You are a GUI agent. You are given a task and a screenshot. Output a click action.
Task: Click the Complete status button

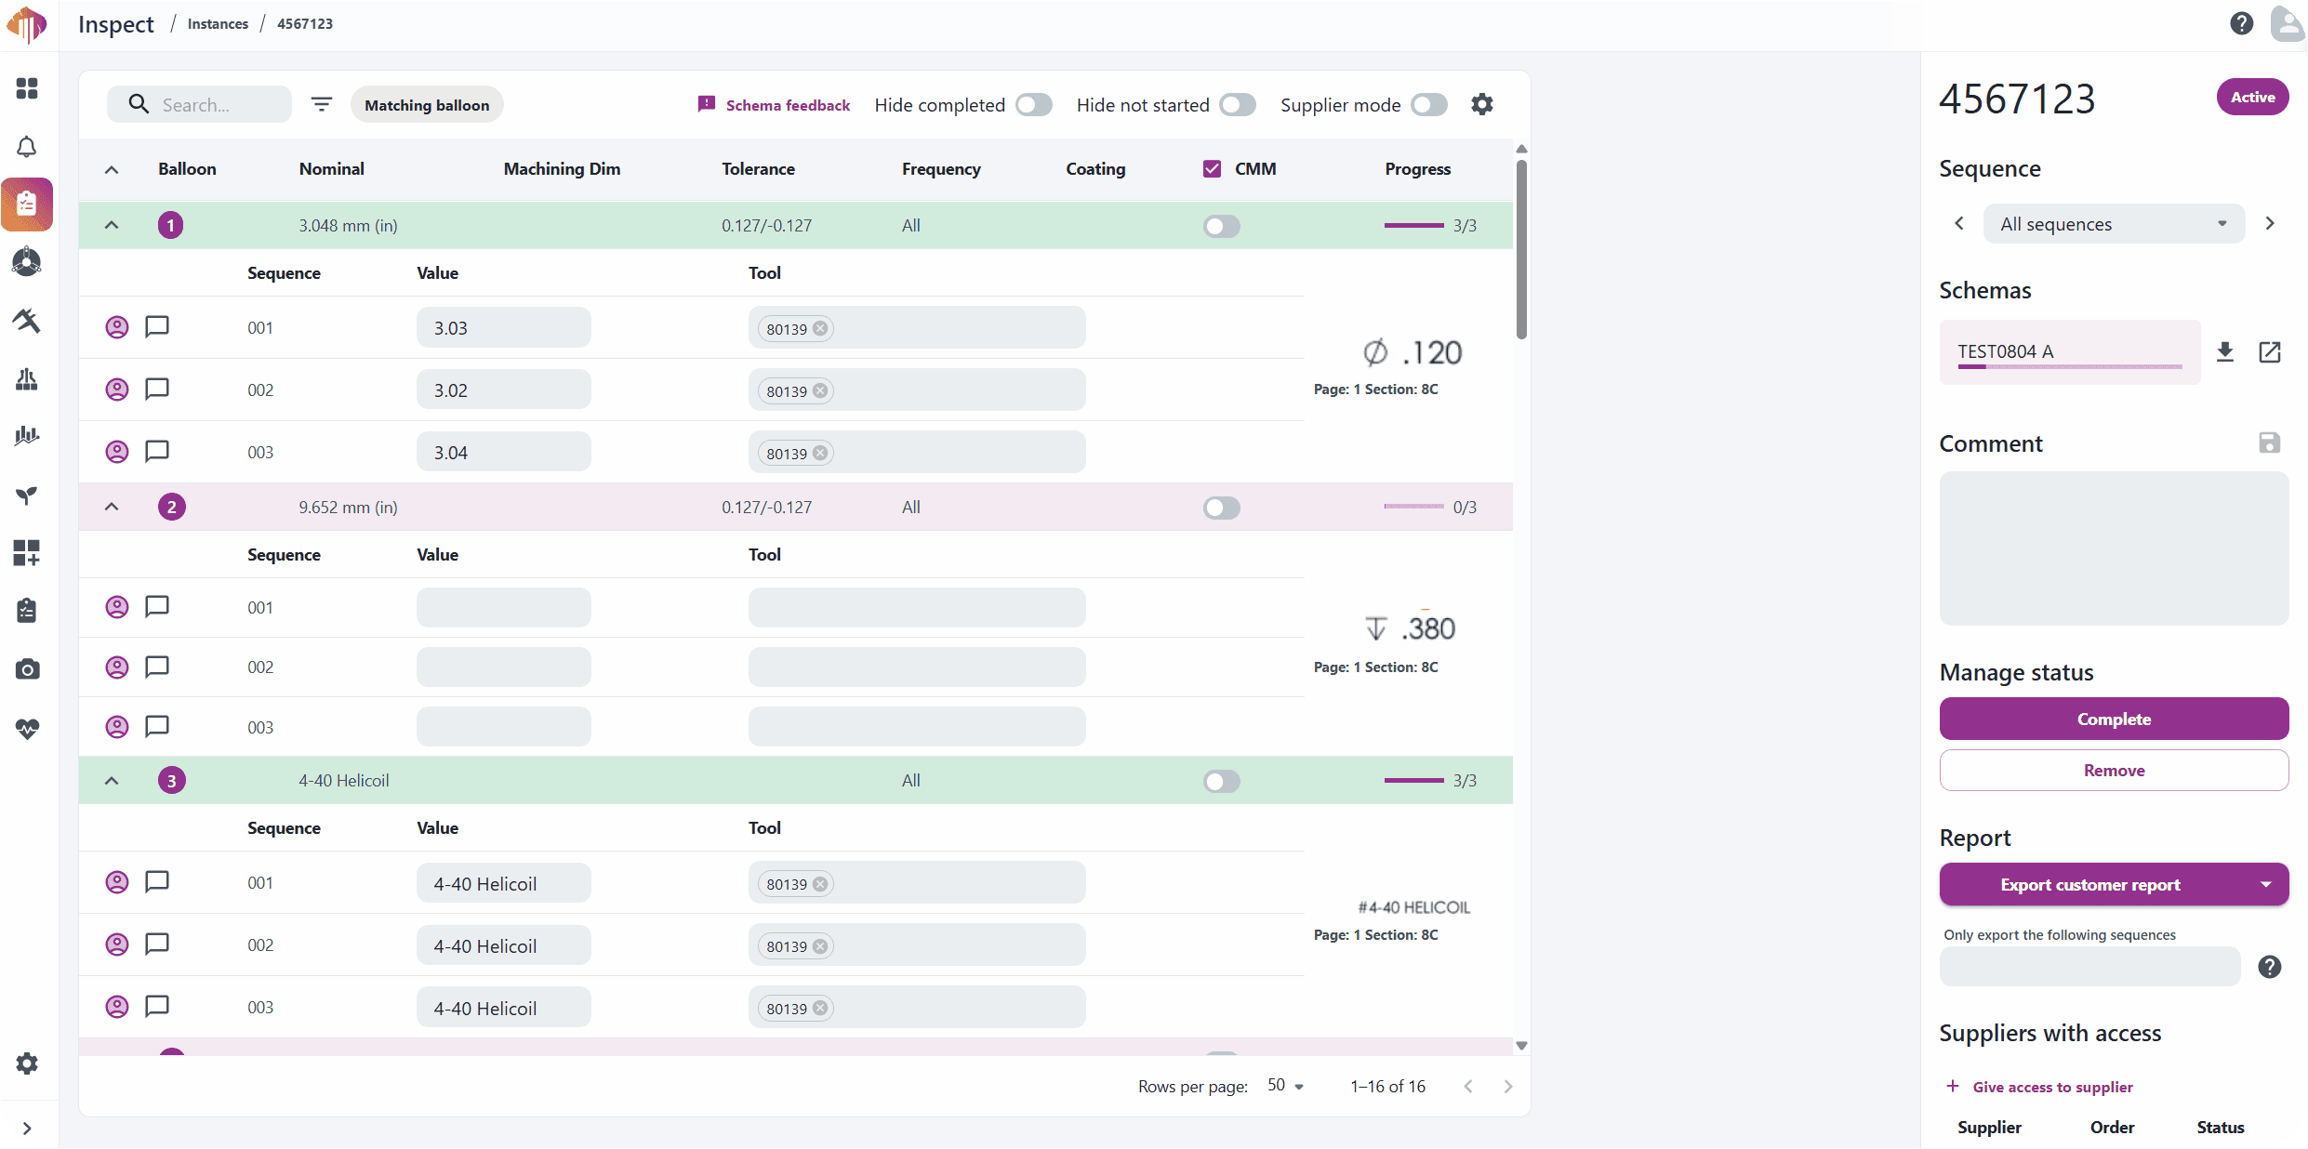coord(2113,719)
